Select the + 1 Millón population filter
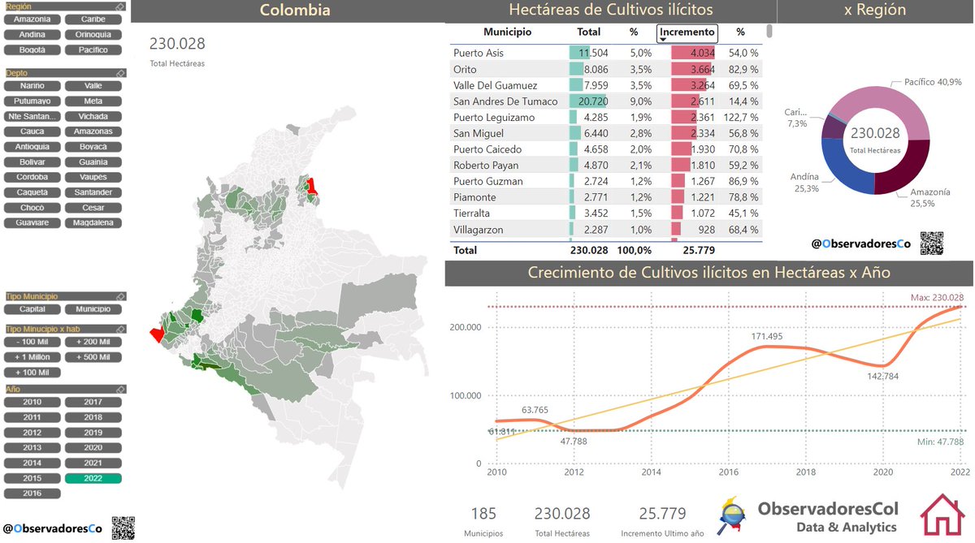The height and width of the screenshot is (543, 975). 32,356
